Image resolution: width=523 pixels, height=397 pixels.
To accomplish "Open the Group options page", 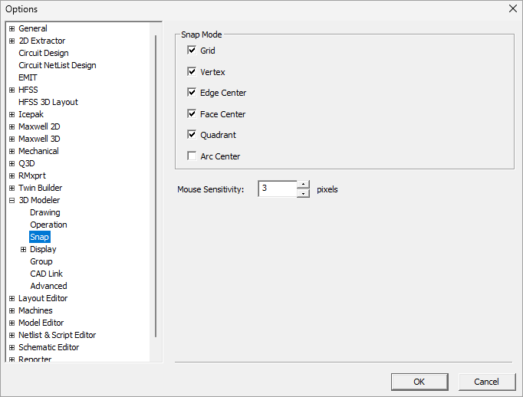I will coord(41,261).
